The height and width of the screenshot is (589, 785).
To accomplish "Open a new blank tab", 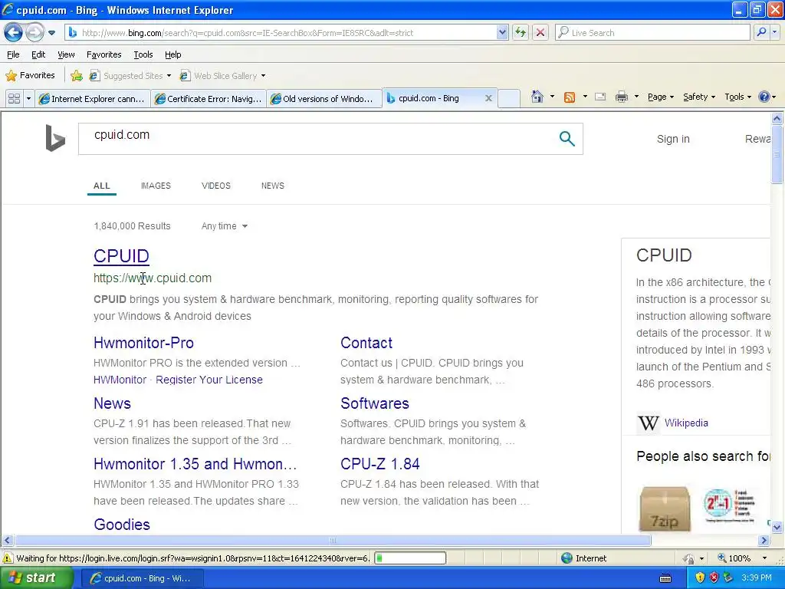I will (x=509, y=99).
